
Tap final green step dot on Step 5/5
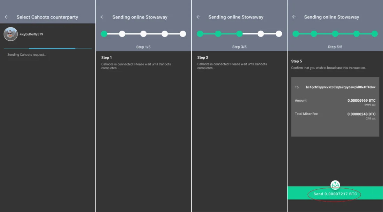[x=375, y=34]
